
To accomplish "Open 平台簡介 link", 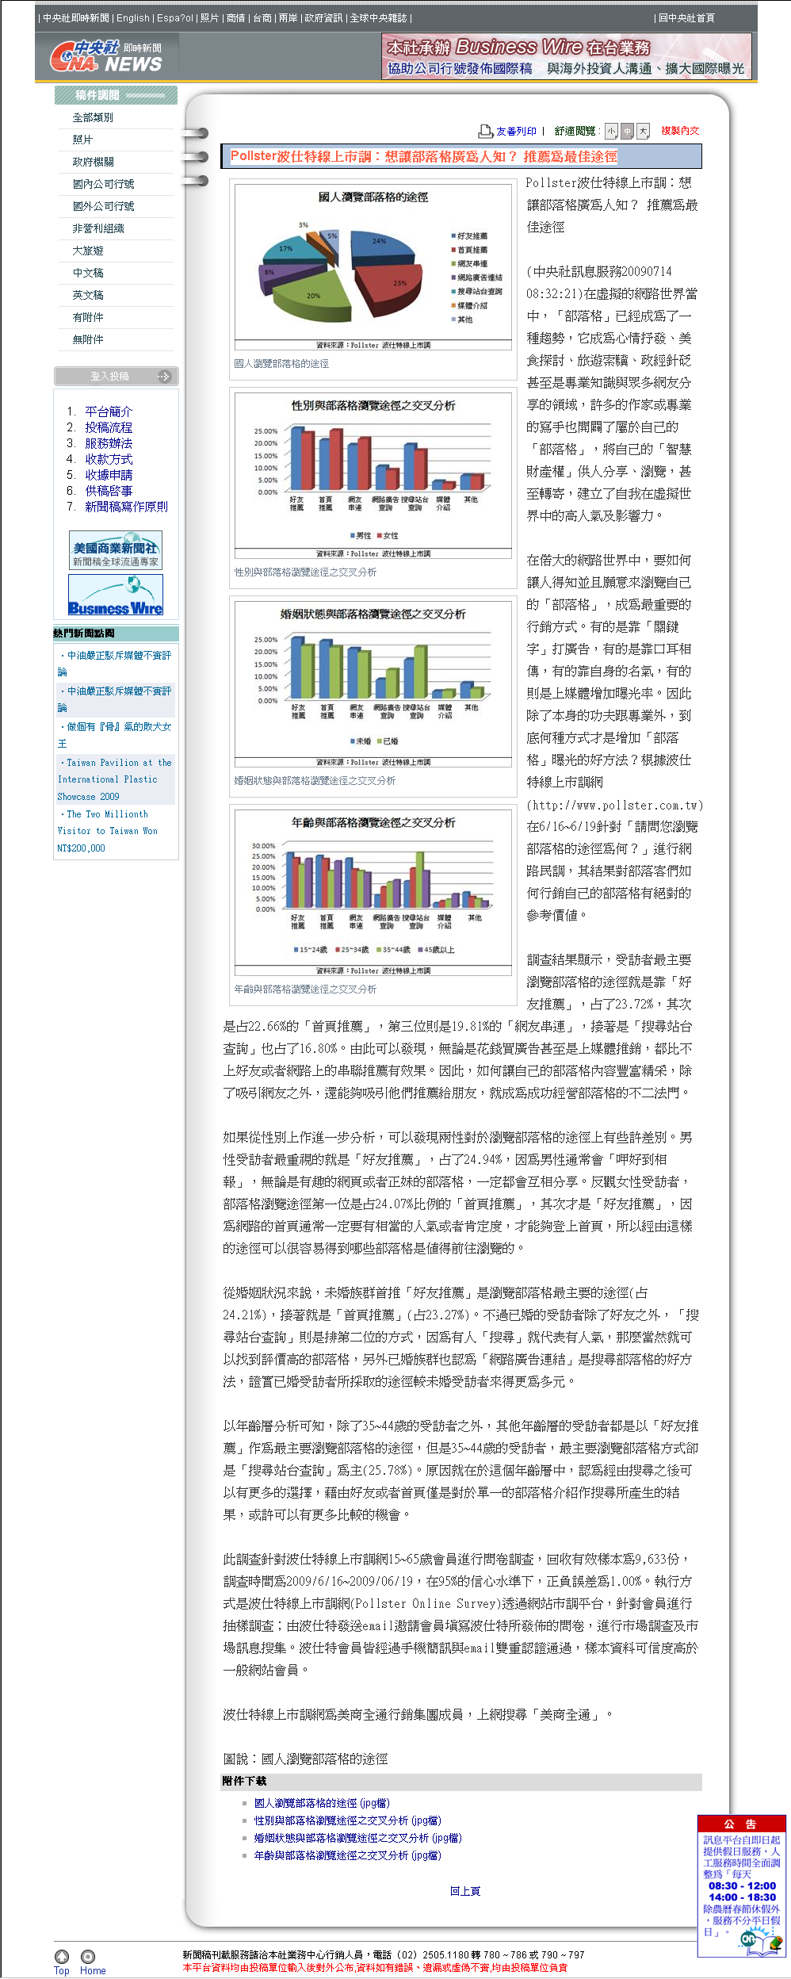I will (109, 411).
